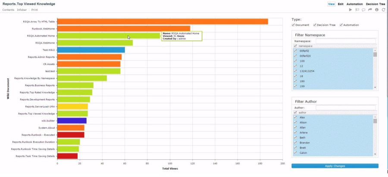This screenshot has width=388, height=177.
Task: Toggle the Document type checkbox
Action: [x=294, y=25]
